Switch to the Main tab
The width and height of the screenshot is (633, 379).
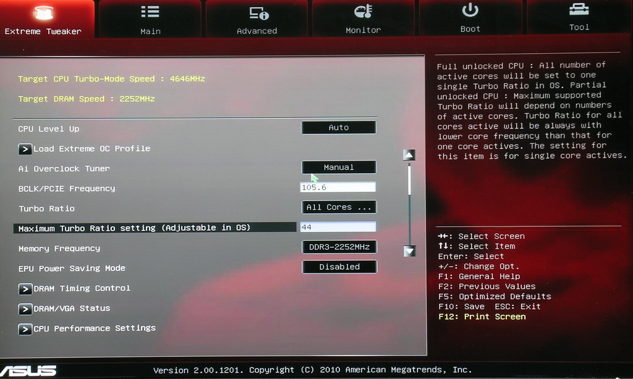point(150,19)
